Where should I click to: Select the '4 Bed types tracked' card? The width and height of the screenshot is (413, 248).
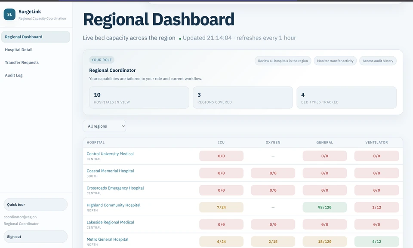tap(347, 98)
